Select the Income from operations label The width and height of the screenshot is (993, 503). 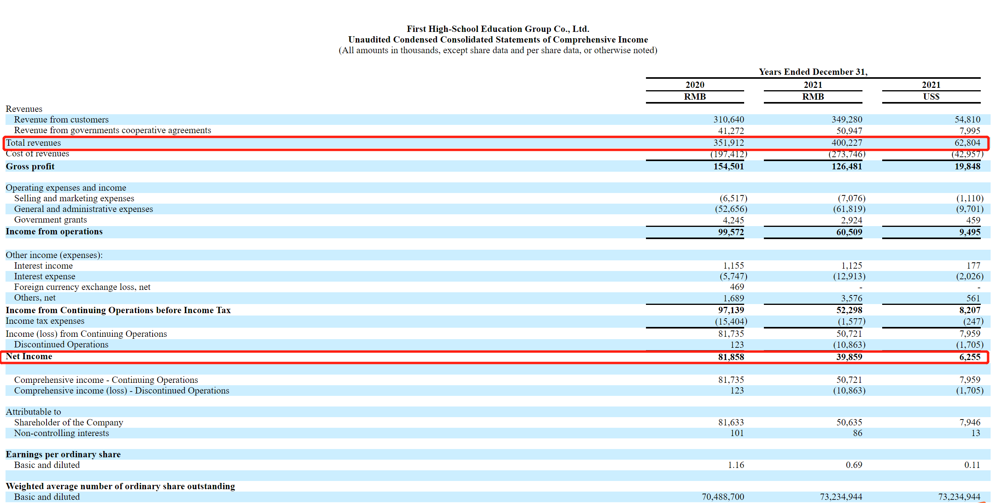[x=54, y=232]
